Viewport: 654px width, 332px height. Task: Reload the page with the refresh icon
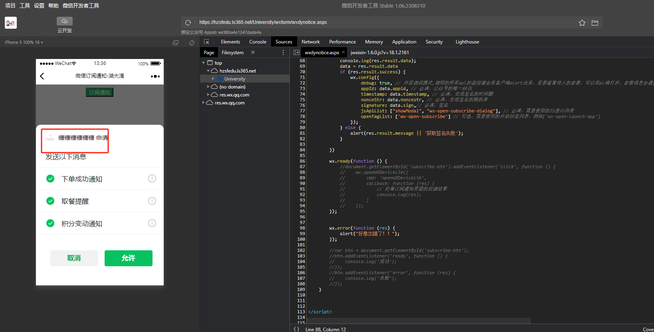tap(188, 23)
